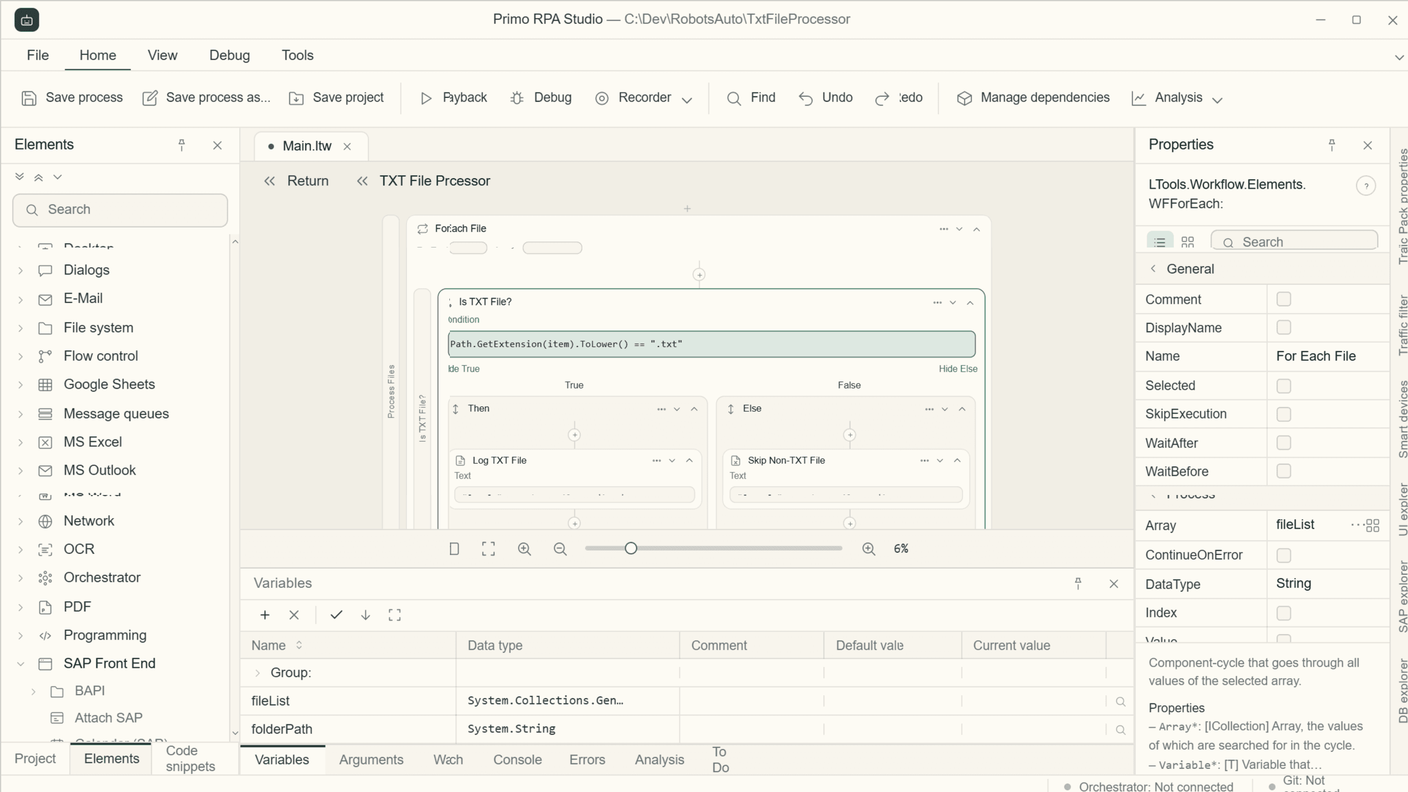Zoom in icon right of slider

868,548
